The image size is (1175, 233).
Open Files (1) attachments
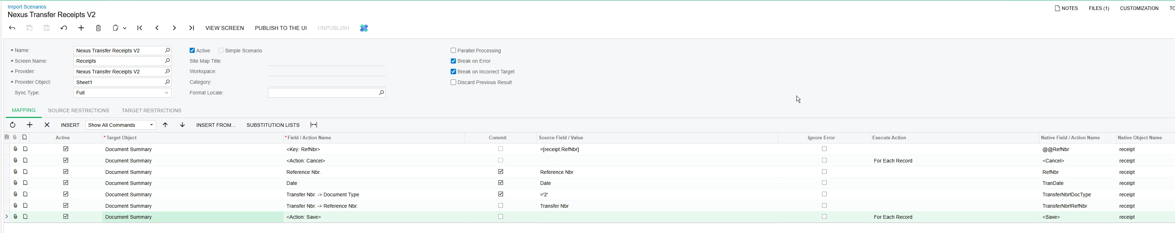pos(1099,8)
